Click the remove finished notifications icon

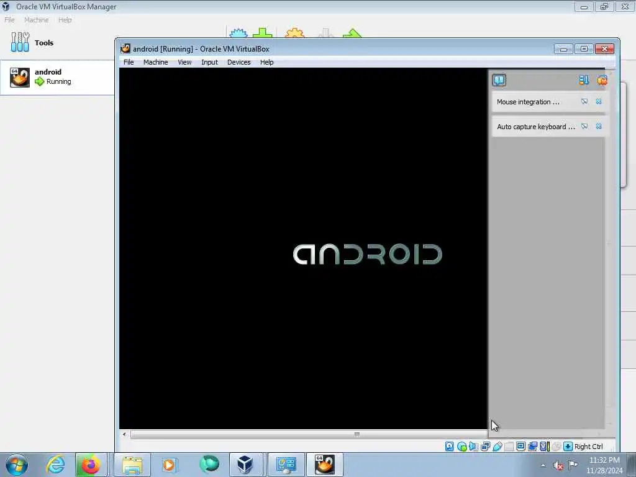[x=602, y=80]
